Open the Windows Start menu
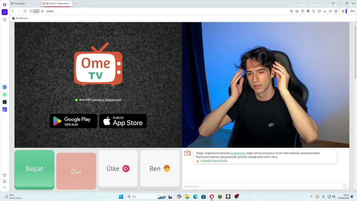Screen dimensions: 357x201 [121, 197]
